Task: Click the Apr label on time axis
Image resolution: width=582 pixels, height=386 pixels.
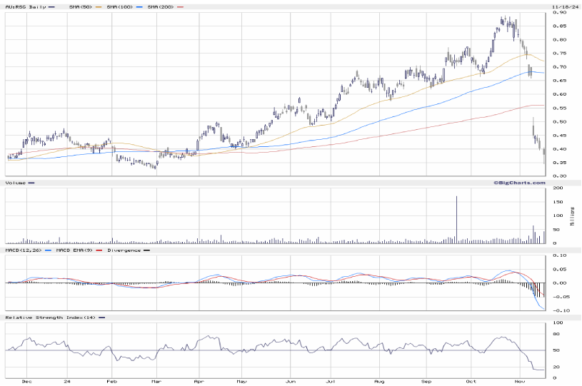Action: click(199, 382)
